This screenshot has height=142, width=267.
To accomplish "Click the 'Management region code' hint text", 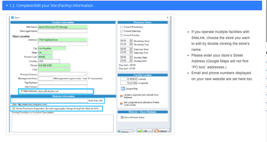I will (78, 79).
